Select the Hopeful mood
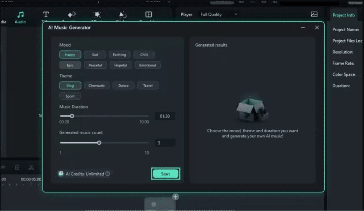 click(x=120, y=65)
